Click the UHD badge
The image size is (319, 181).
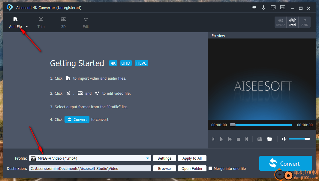(x=126, y=63)
